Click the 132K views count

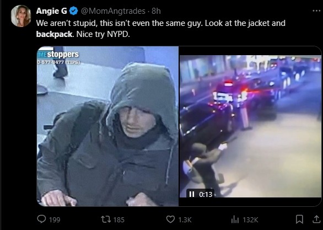pos(250,220)
